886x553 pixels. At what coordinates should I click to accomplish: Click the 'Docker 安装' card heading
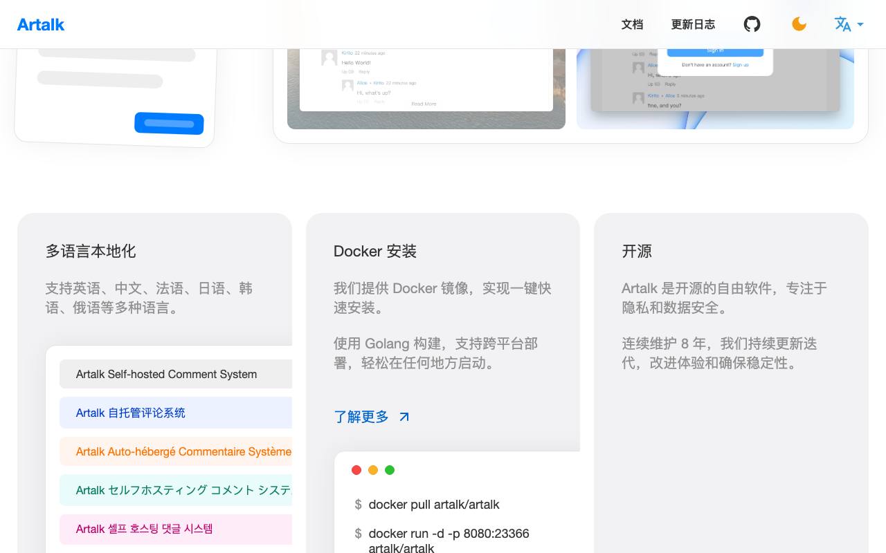click(375, 251)
